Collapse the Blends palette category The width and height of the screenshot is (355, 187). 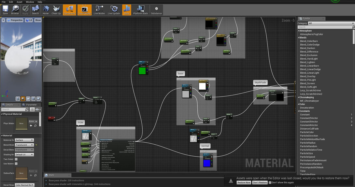click(x=299, y=37)
